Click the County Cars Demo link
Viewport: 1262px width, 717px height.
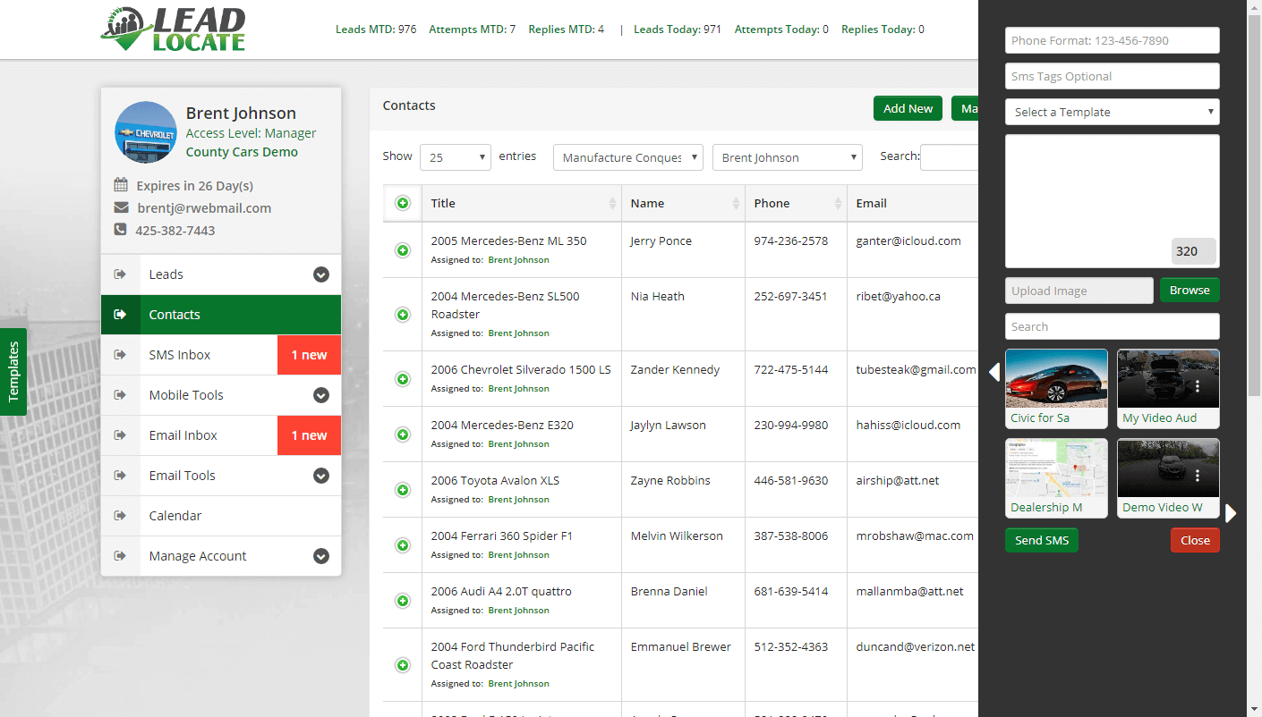coord(242,152)
